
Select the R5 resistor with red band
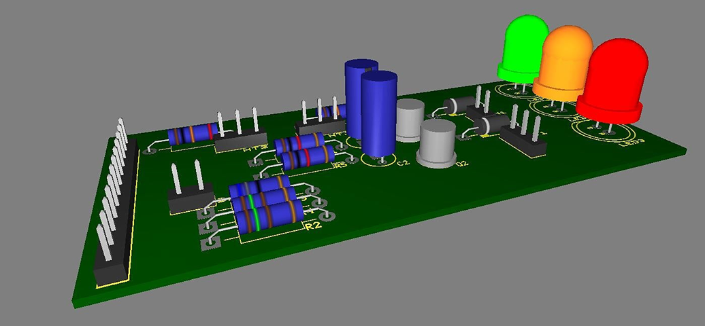coord(308,159)
